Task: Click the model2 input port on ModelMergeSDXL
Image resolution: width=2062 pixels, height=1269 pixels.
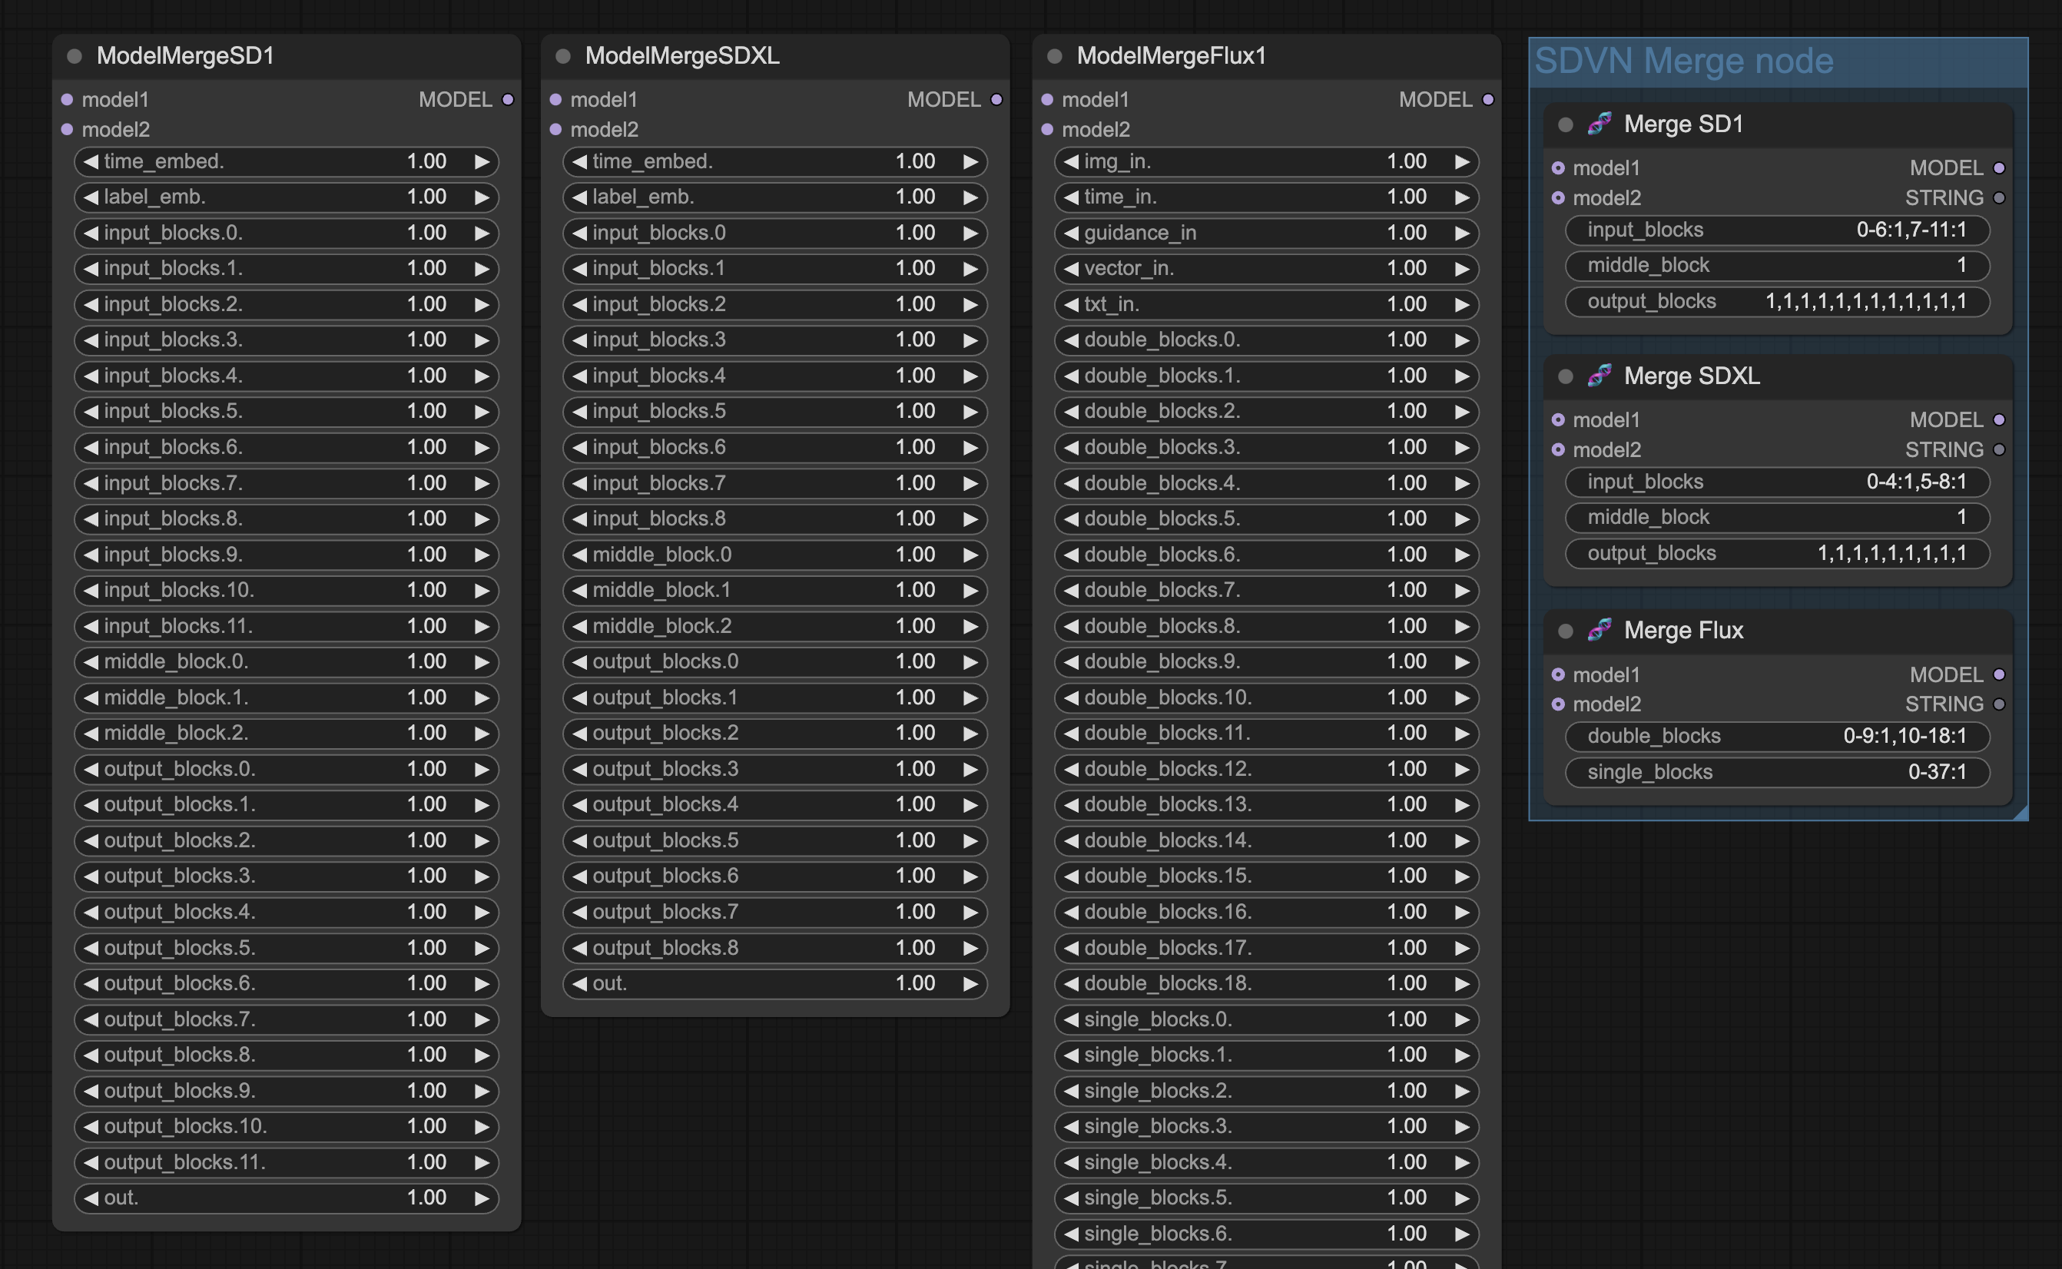Action: (x=555, y=129)
